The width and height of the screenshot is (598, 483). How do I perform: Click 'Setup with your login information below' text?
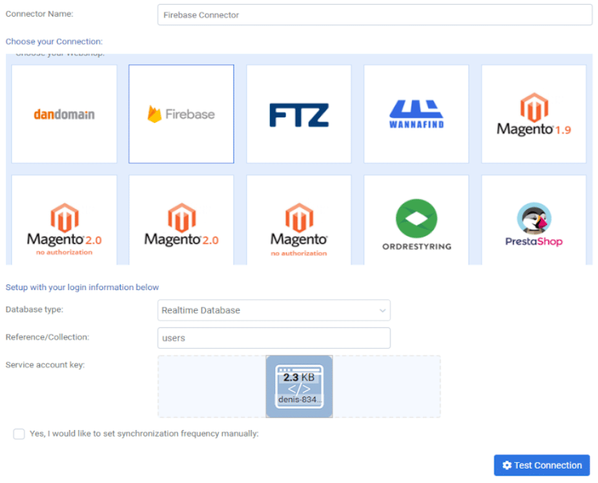[x=82, y=287]
